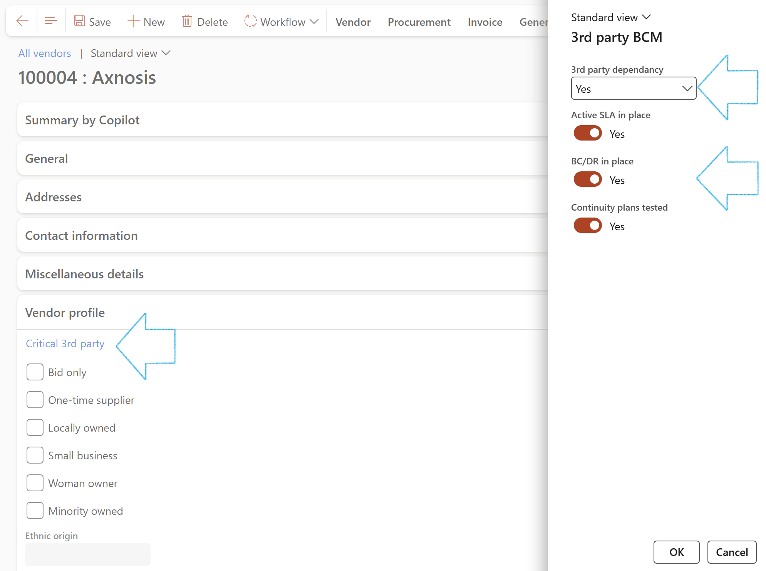Toggle Continuity plans tested switch
This screenshot has width=766, height=571.
[588, 226]
